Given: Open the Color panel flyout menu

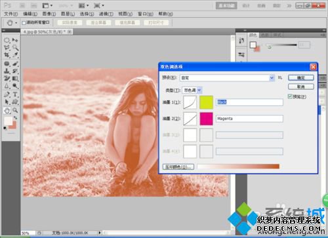Looking at the screenshot, I should tap(323, 35).
